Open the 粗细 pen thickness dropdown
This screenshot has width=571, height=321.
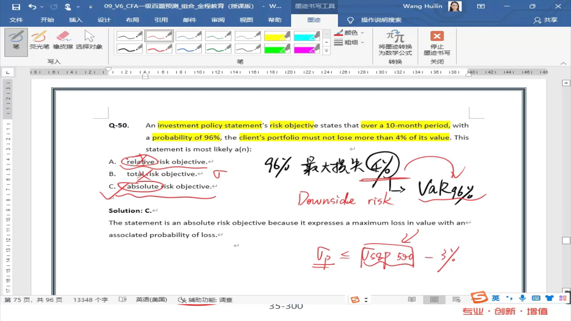click(349, 42)
